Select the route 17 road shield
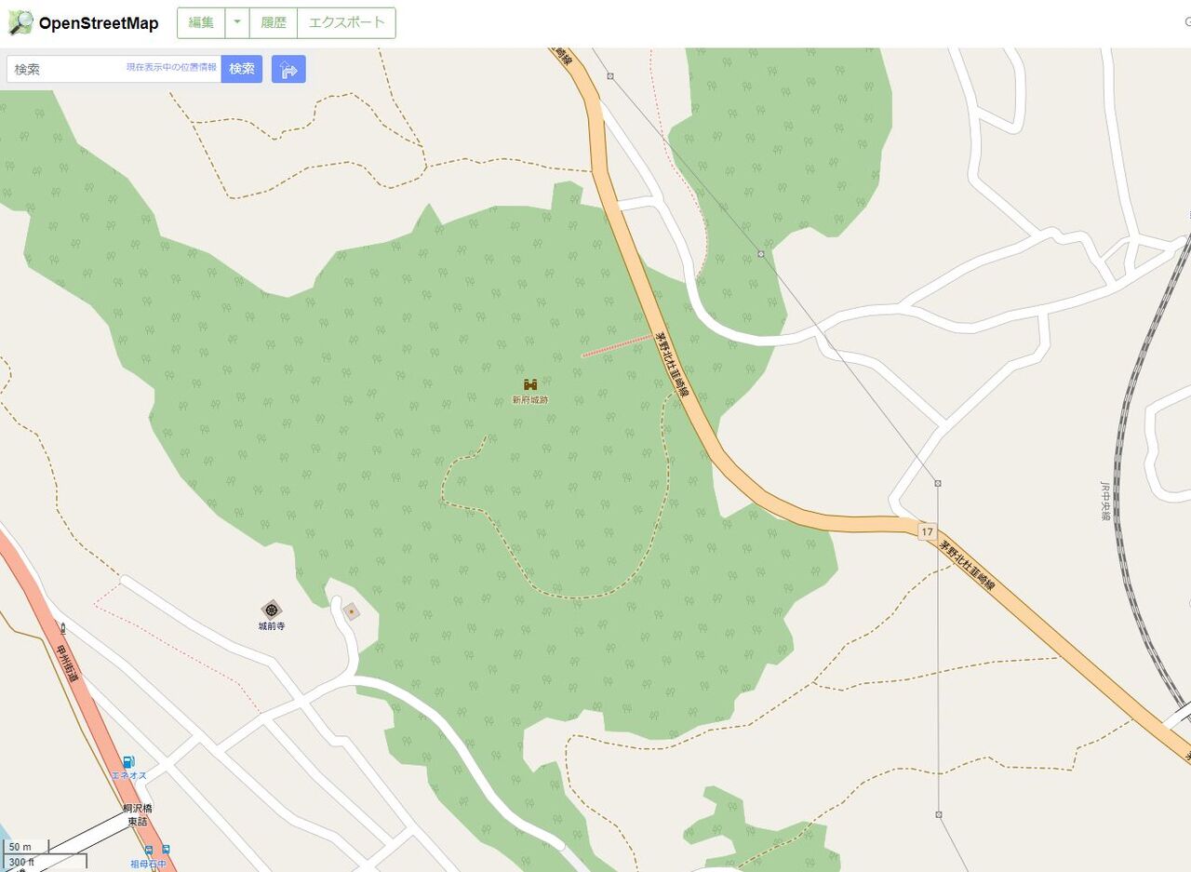The image size is (1191, 872). (926, 531)
